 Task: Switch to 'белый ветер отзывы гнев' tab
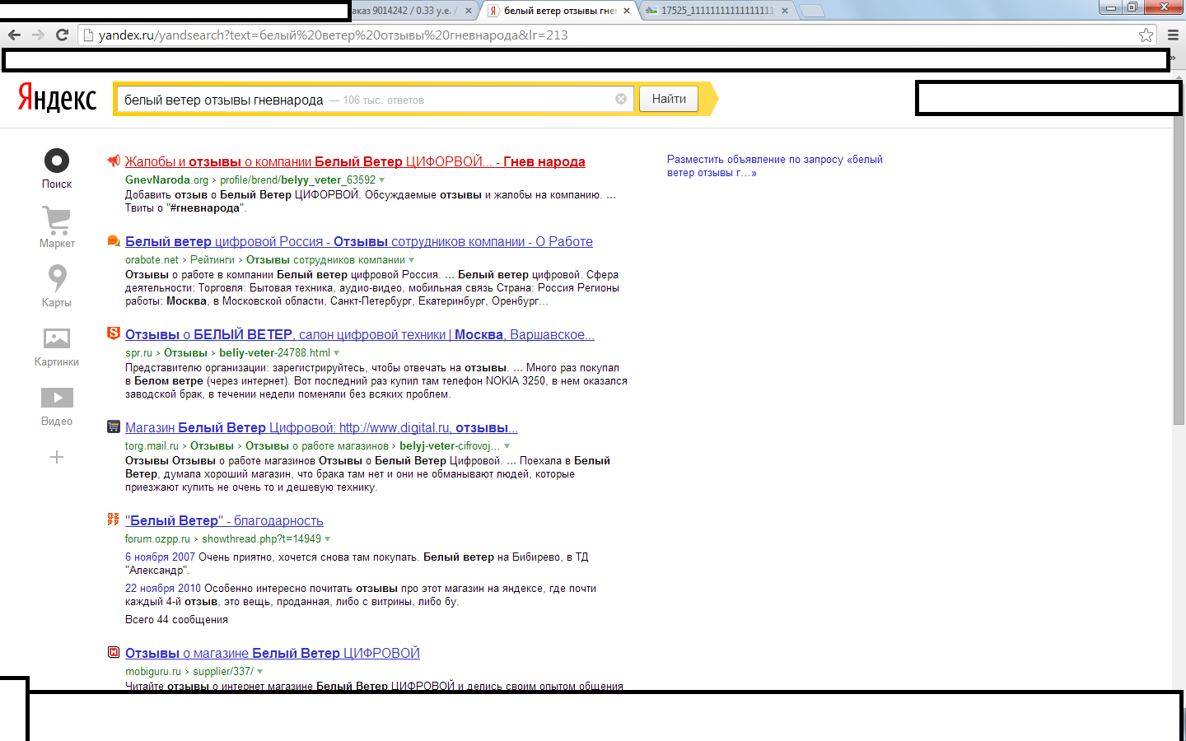(x=560, y=11)
